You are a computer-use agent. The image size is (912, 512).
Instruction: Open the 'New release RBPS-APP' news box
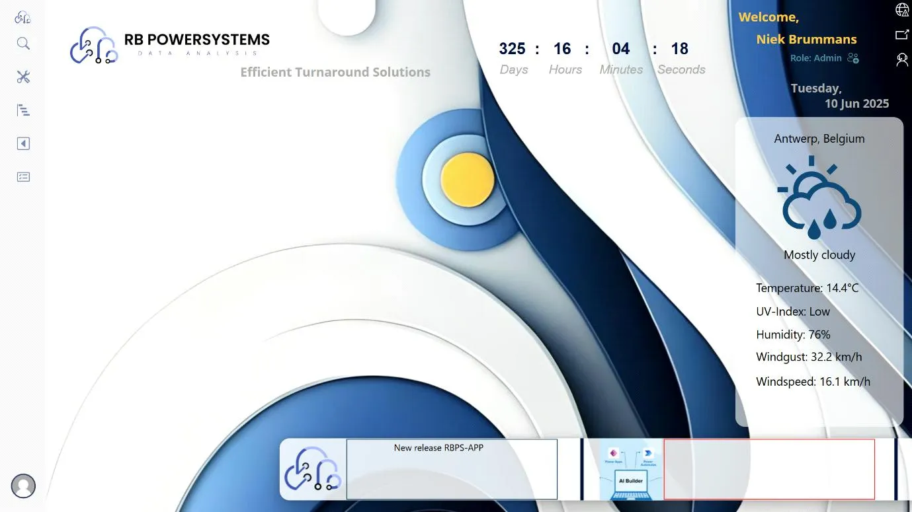coord(452,469)
